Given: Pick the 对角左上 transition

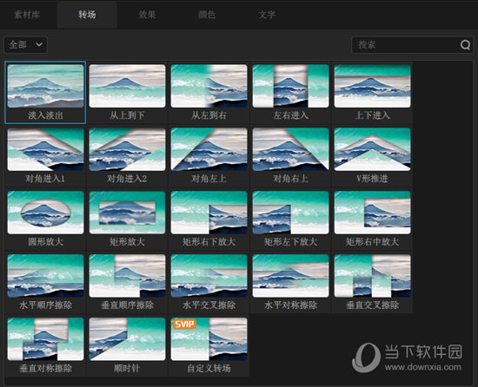Looking at the screenshot, I should pyautogui.click(x=209, y=149).
